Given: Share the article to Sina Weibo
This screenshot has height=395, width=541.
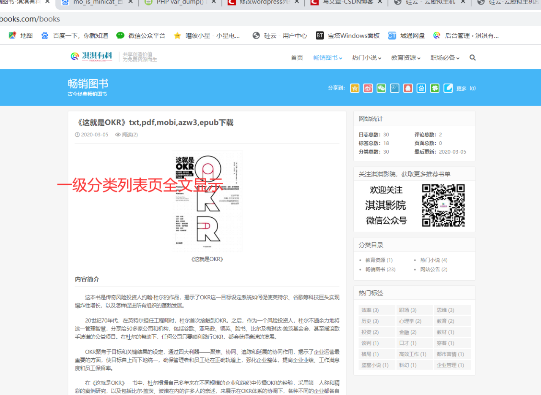Looking at the screenshot, I should 368,88.
